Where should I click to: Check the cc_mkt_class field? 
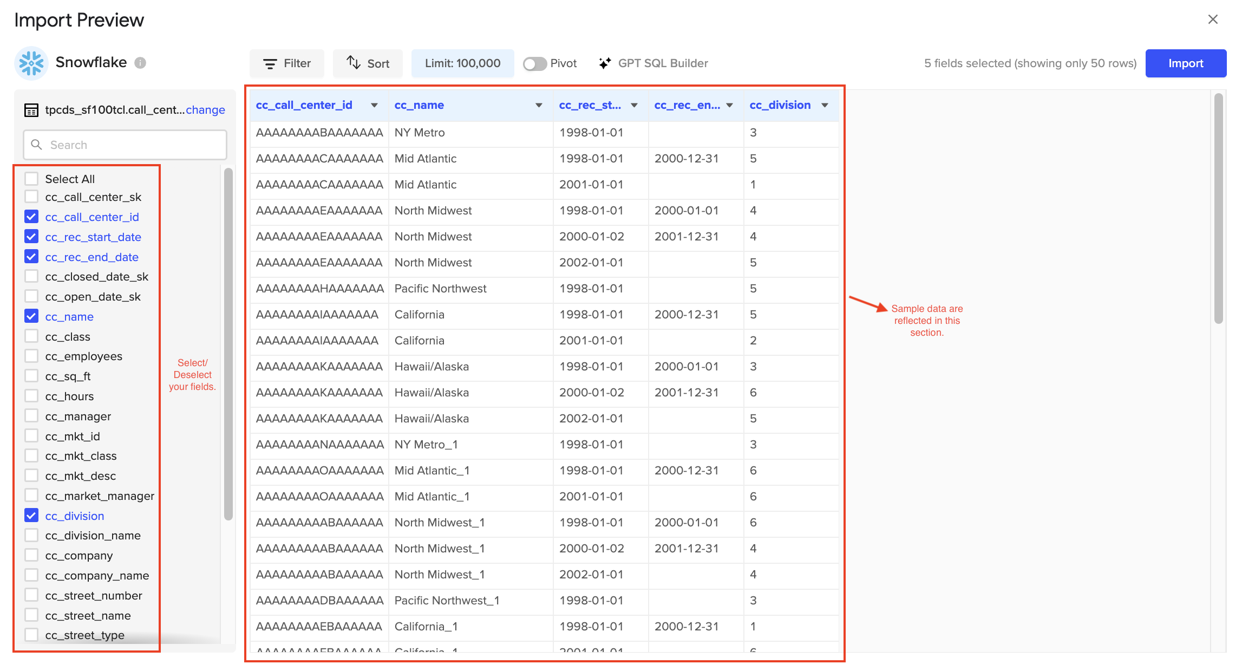click(31, 456)
